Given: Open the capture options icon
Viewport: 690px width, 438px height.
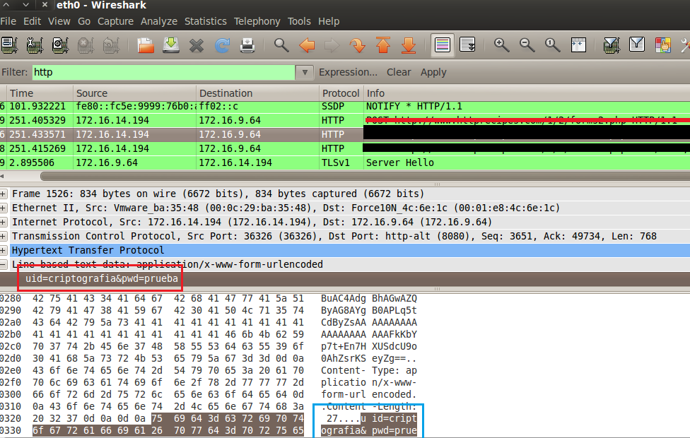Looking at the screenshot, I should tap(35, 45).
